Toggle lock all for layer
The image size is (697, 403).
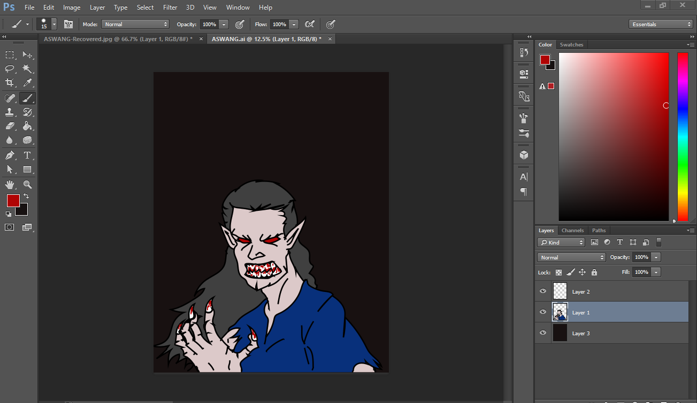coord(594,272)
